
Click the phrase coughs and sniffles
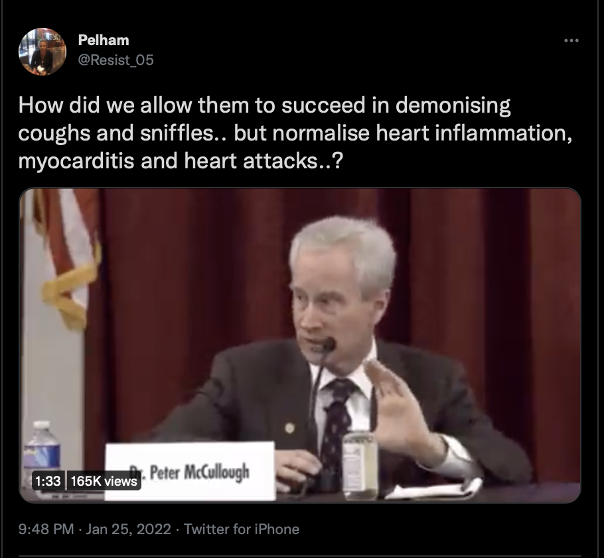tap(115, 133)
